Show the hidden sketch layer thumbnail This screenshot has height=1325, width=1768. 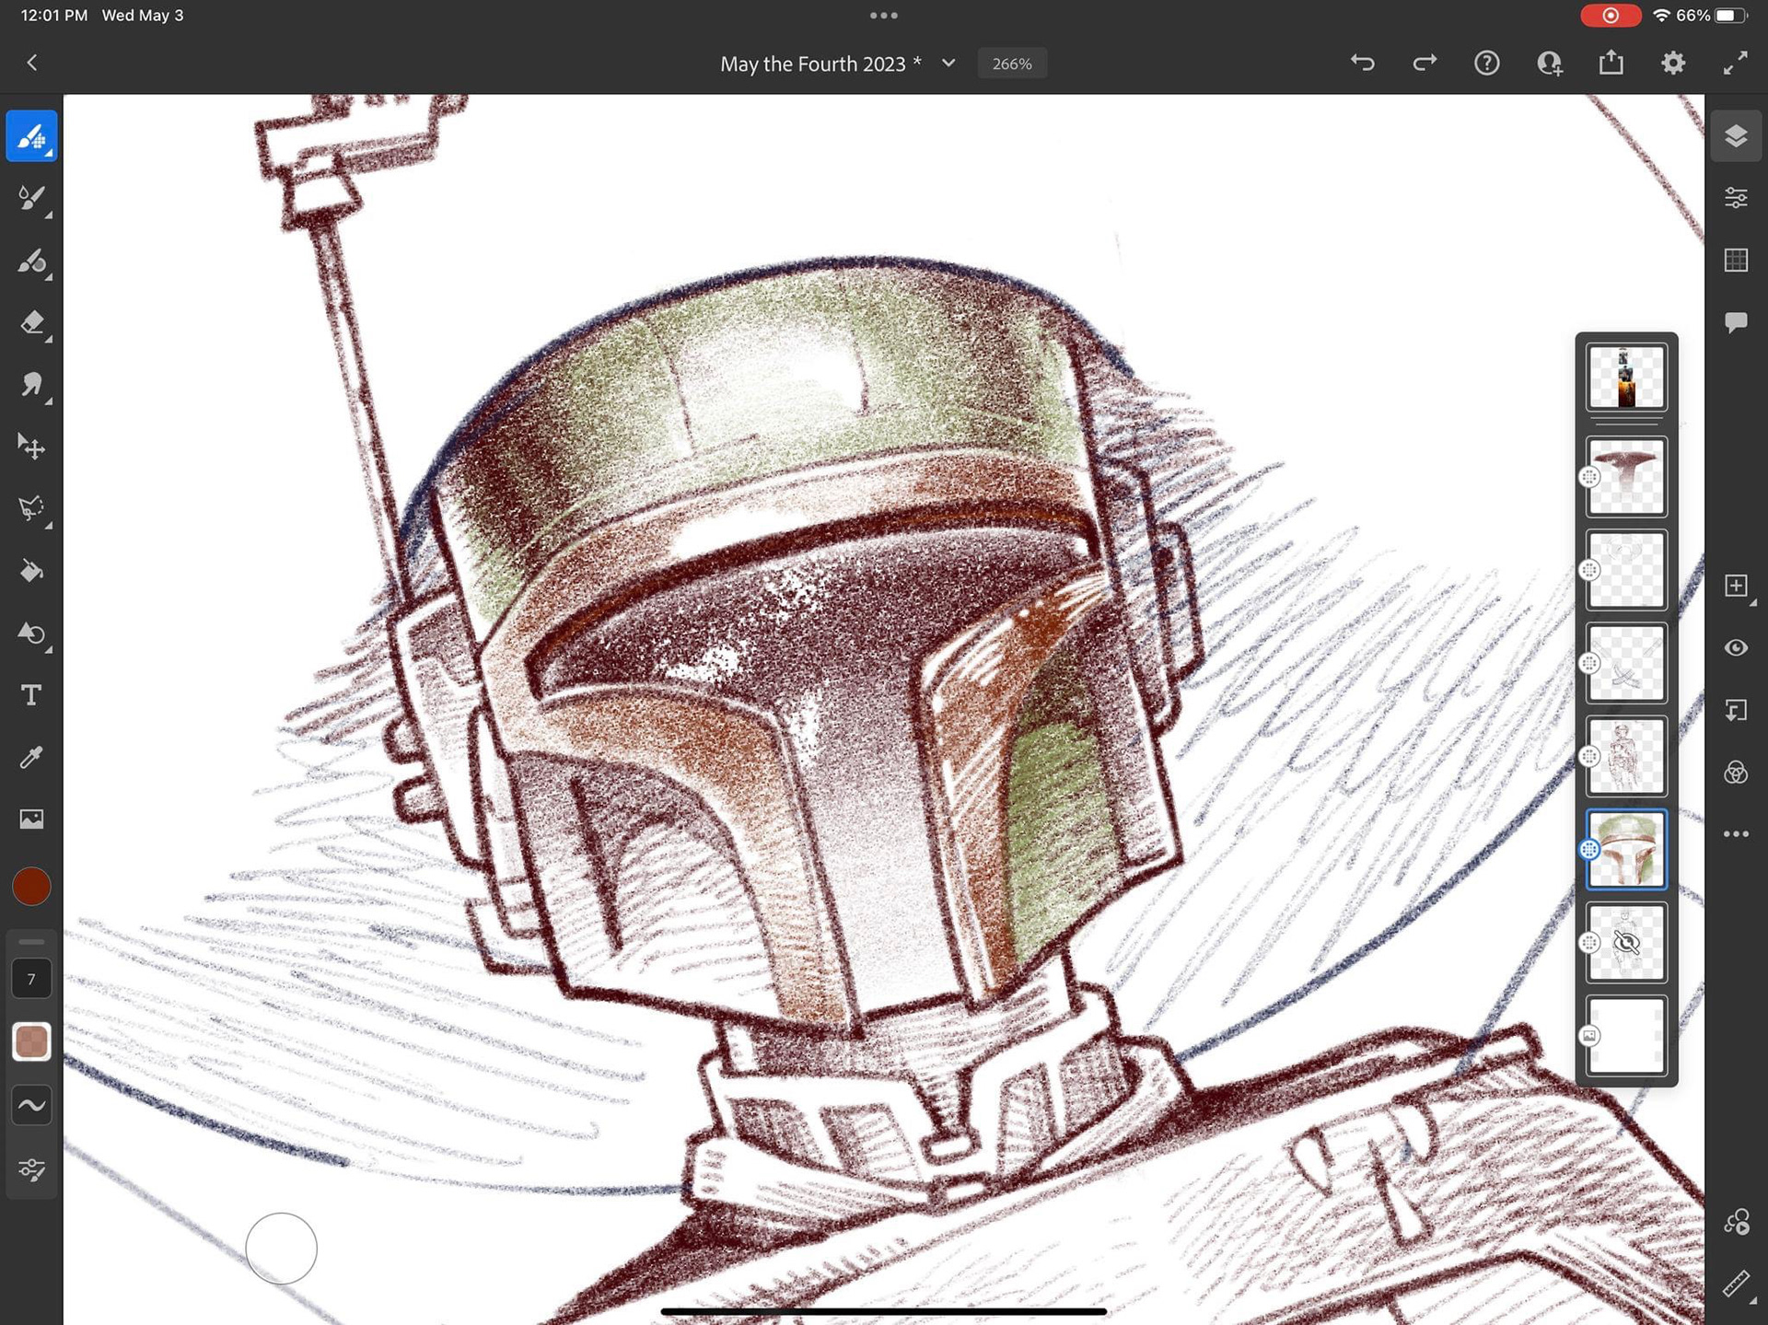tap(1626, 942)
